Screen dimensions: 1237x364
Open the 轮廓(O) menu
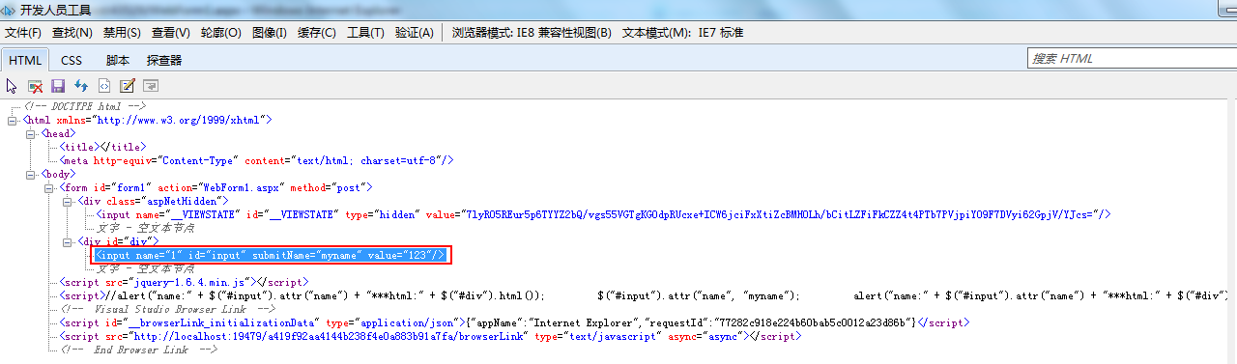(x=221, y=33)
